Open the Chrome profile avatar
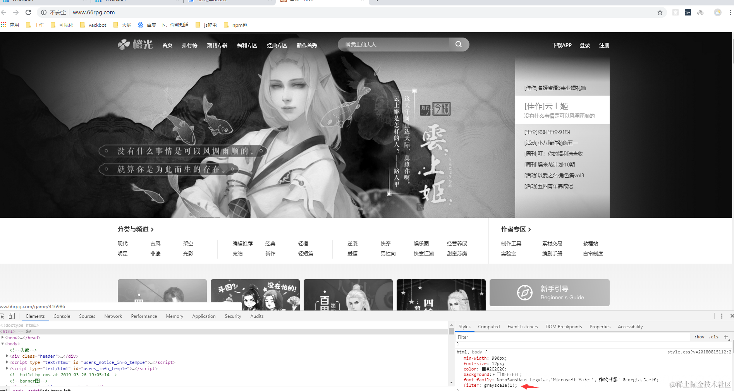Screen dimensions: 734x391 [x=718, y=12]
